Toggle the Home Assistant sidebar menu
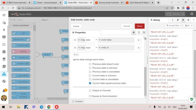Image resolution: width=196 pixels, height=110 pixels. [4, 15]
